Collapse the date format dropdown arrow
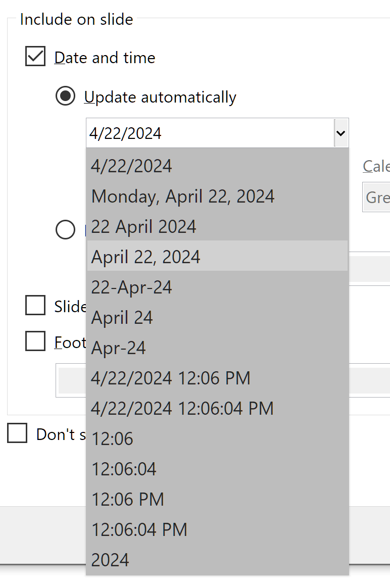The height and width of the screenshot is (588, 390). 341,133
